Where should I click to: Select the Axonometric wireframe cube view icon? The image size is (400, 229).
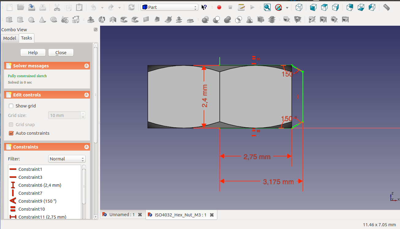(299, 7)
